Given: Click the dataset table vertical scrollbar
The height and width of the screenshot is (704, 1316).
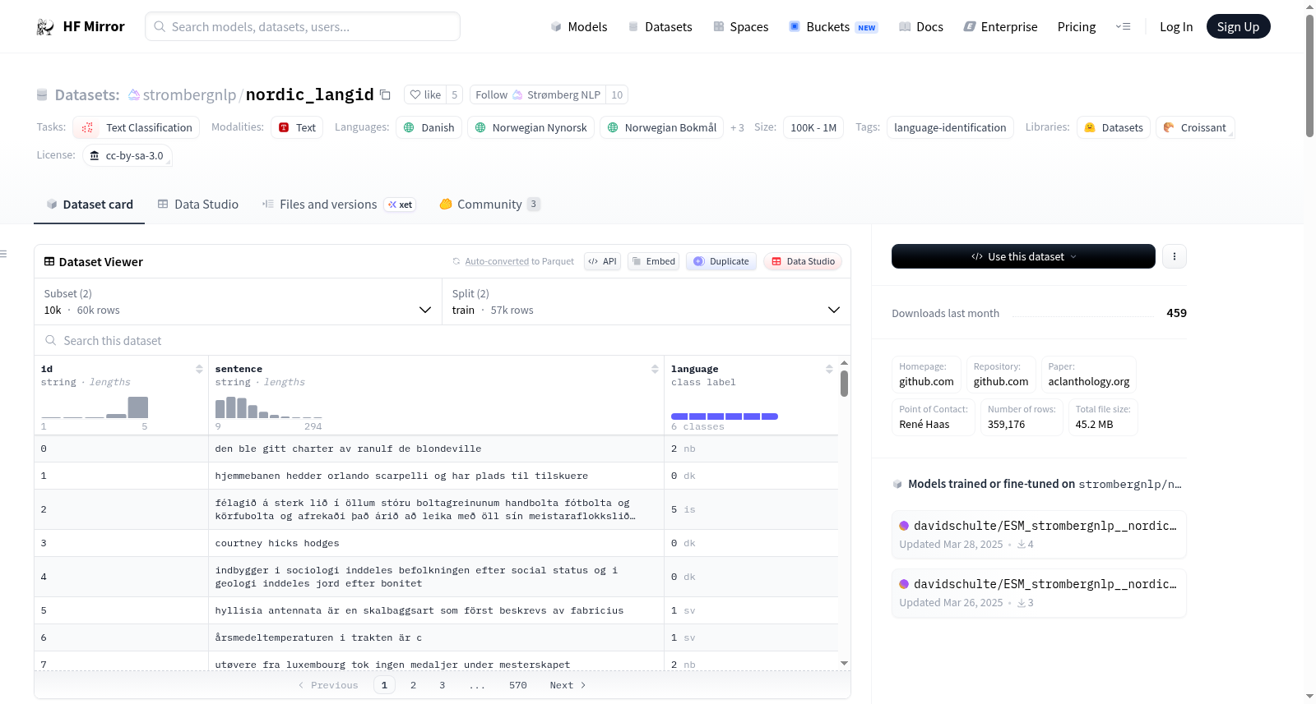Looking at the screenshot, I should click(x=844, y=384).
